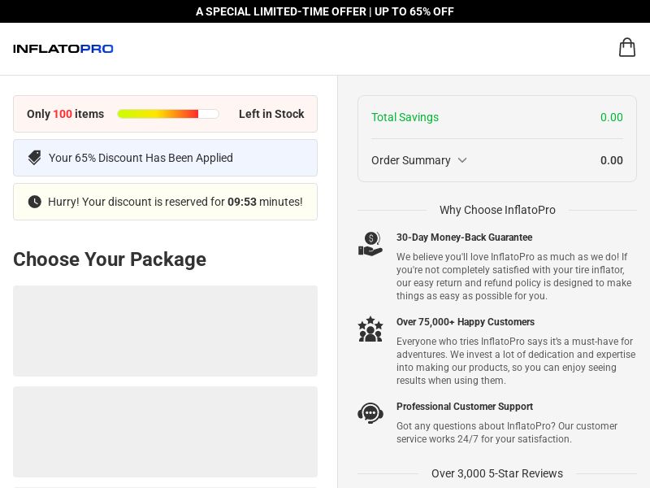650x488 pixels.
Task: Select the first package placeholder card
Action: click(166, 331)
